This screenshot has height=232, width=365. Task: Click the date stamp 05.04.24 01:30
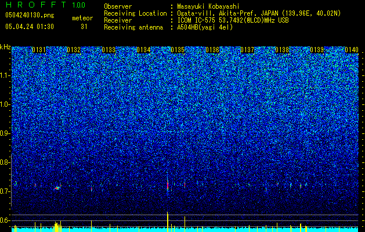(30, 27)
